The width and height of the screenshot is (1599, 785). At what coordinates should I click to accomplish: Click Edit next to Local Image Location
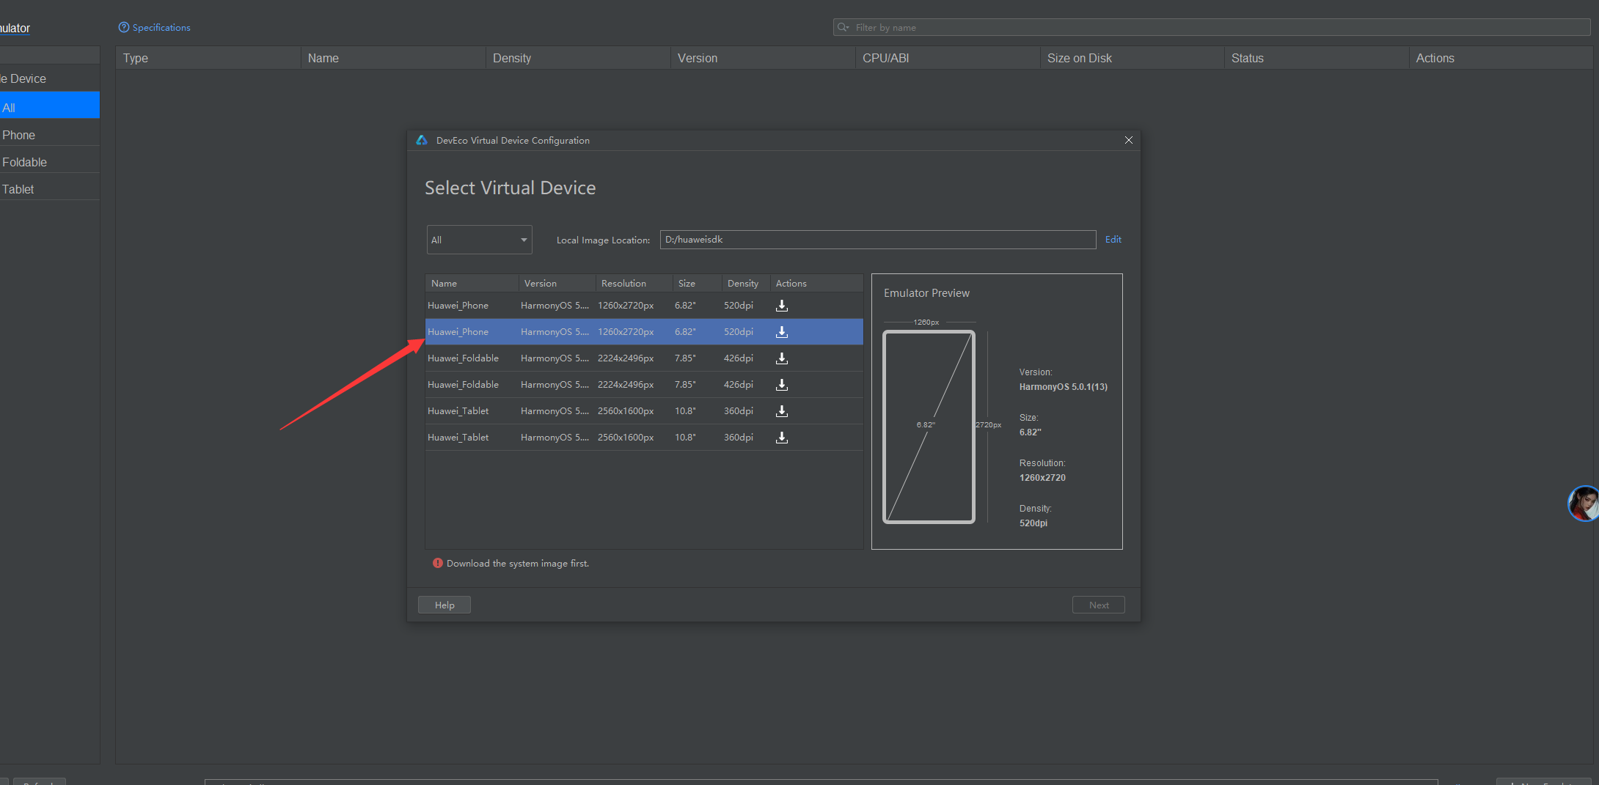point(1113,240)
